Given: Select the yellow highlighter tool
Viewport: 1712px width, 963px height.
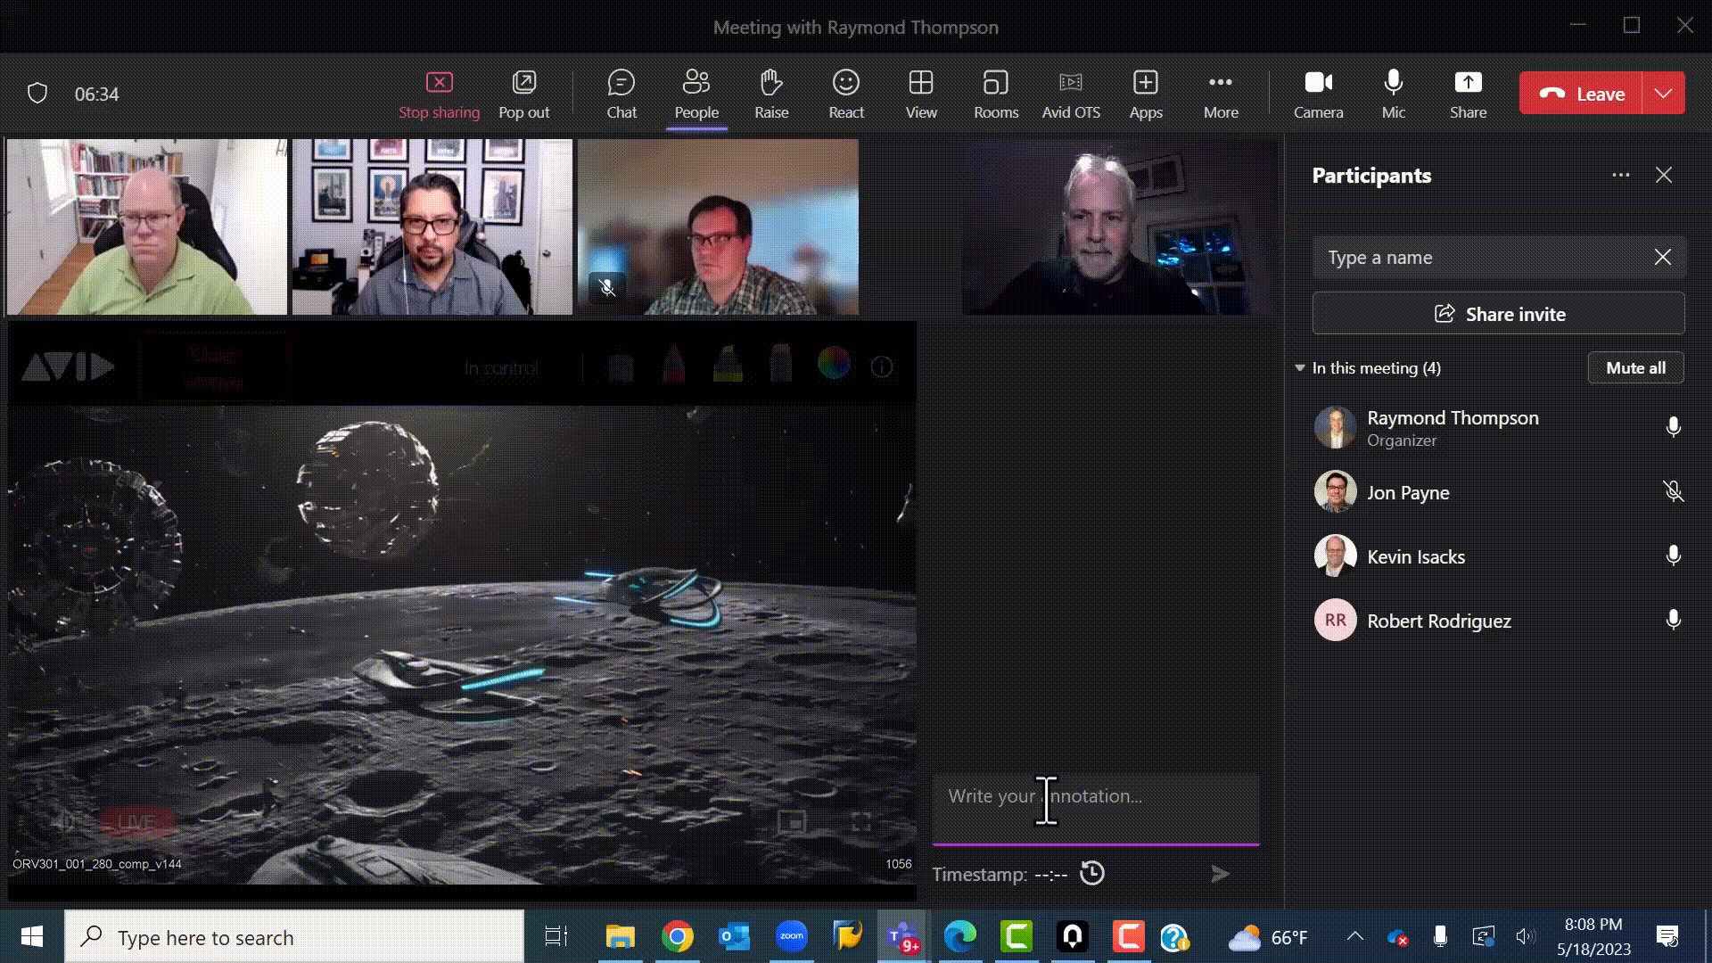Looking at the screenshot, I should click(728, 366).
